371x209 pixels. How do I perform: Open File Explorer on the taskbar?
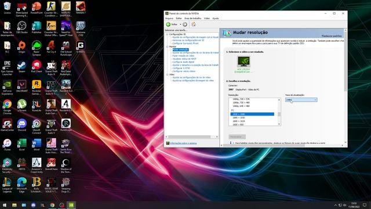pyautogui.click(x=14, y=205)
